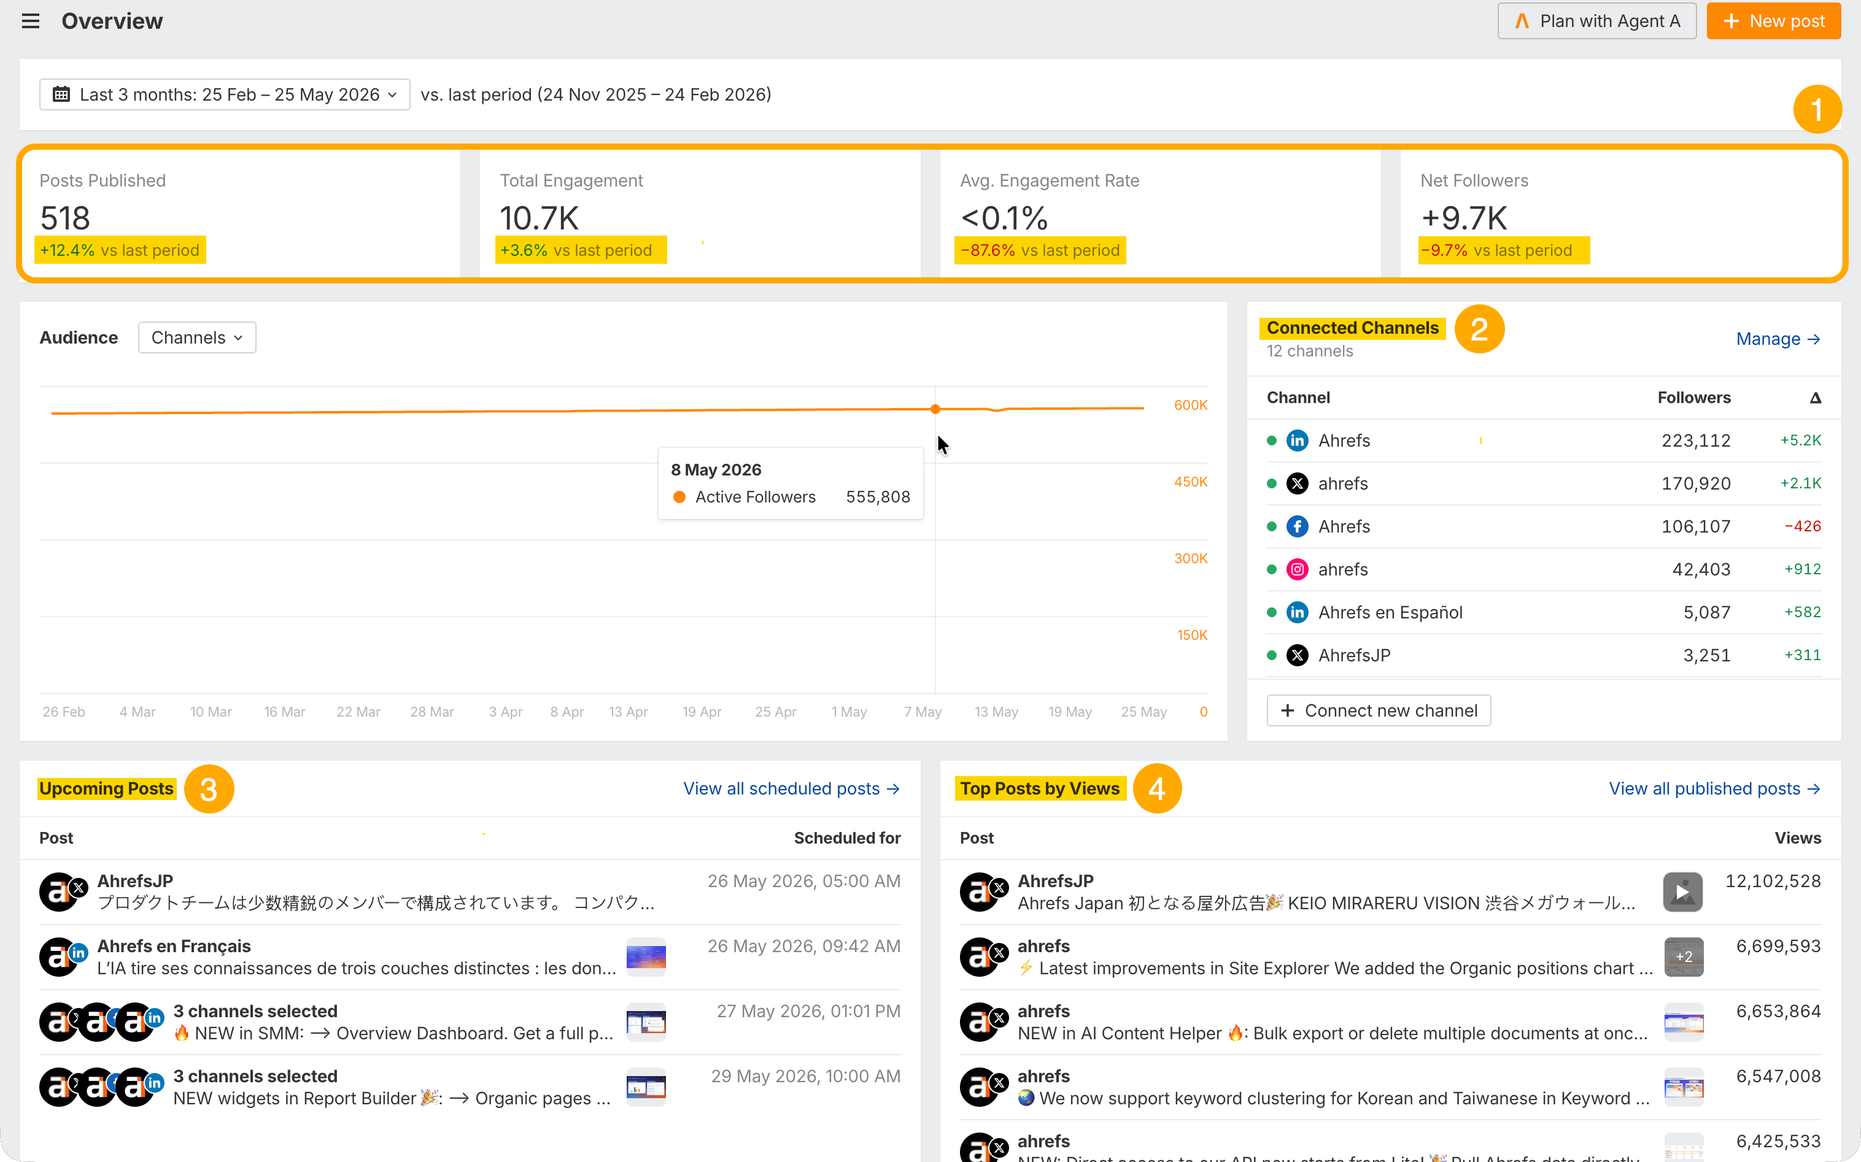The height and width of the screenshot is (1162, 1861).
Task: Click LinkedIn icon of Ahrefs en Español
Action: pyautogui.click(x=1298, y=612)
